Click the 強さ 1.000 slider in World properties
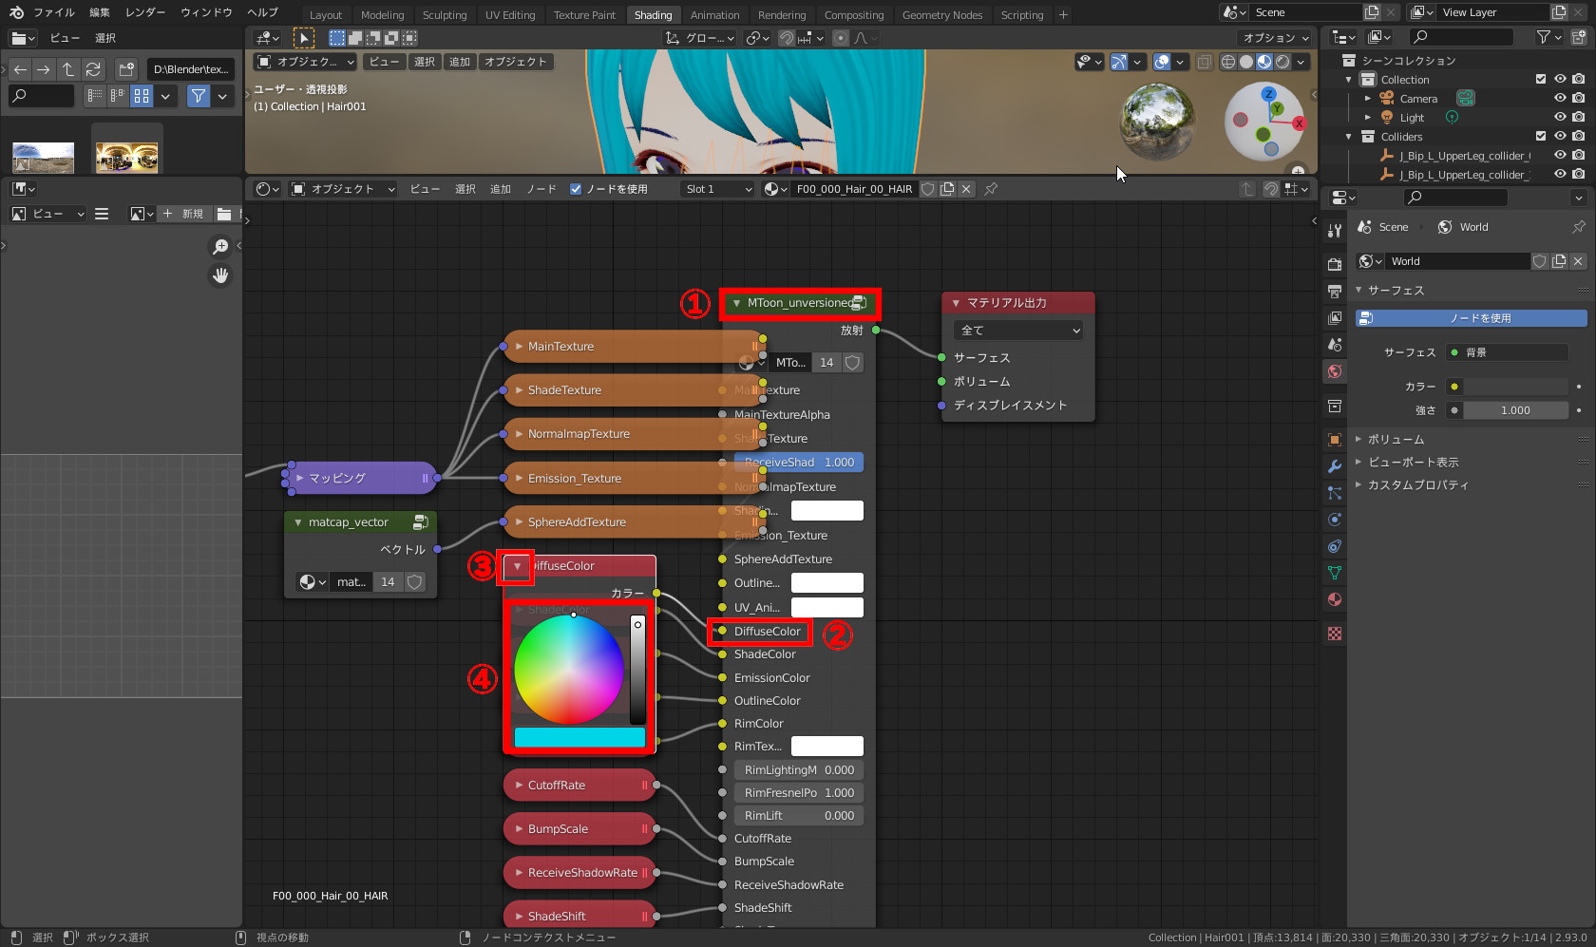1596x947 pixels. tap(1515, 410)
